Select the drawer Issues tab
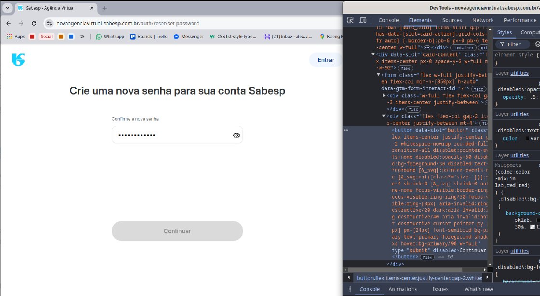The image size is (540, 296). tap(441, 289)
